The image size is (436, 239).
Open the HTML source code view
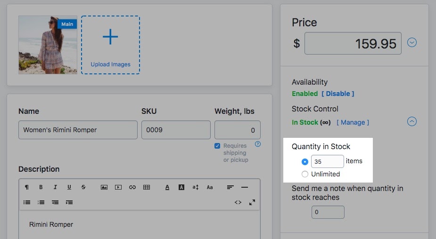pos(238,202)
